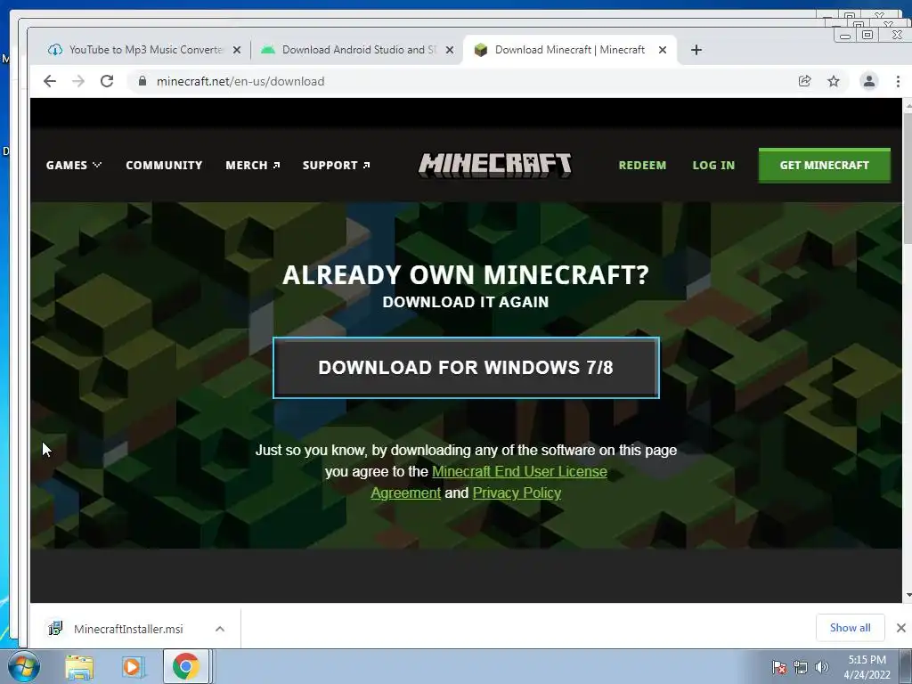Switch to YouTube to Mp3 Music Converter tab

[145, 50]
